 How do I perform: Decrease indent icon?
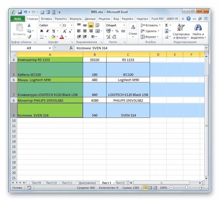[x=79, y=37]
